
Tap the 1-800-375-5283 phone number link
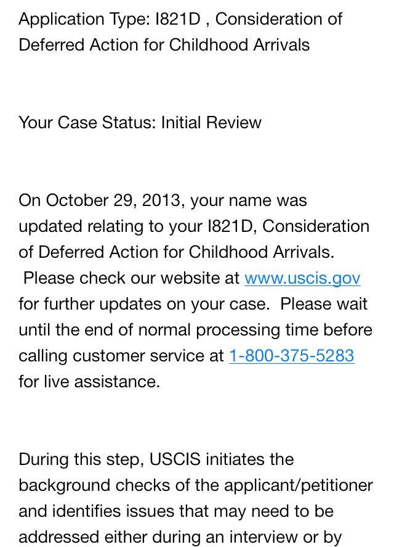tap(291, 356)
